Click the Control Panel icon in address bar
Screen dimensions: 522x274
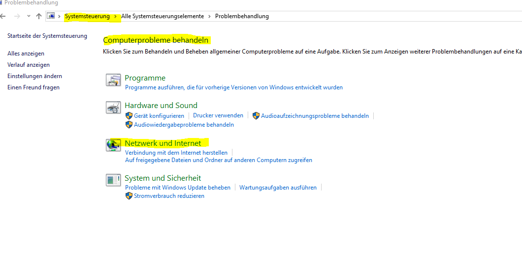pos(51,16)
